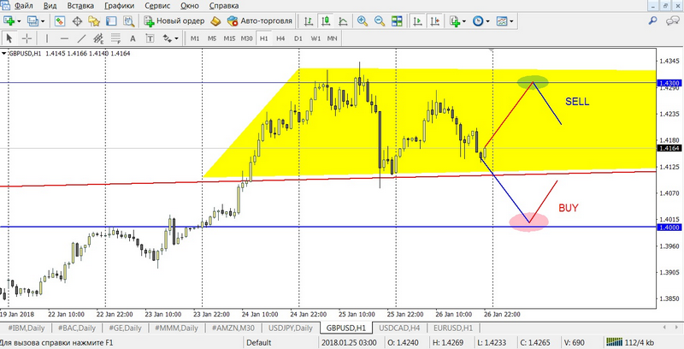The width and height of the screenshot is (684, 349).
Task: Switch chart to H4 timeframe
Action: (x=280, y=38)
